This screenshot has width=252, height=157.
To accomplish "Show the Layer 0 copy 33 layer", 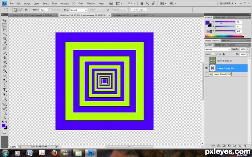I will click(x=207, y=61).
